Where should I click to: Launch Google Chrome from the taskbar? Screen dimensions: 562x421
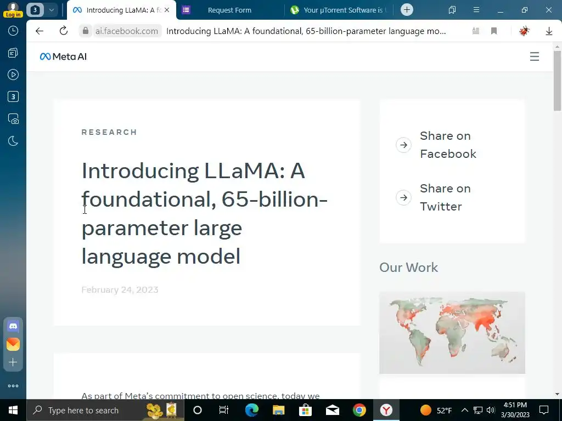pyautogui.click(x=359, y=410)
